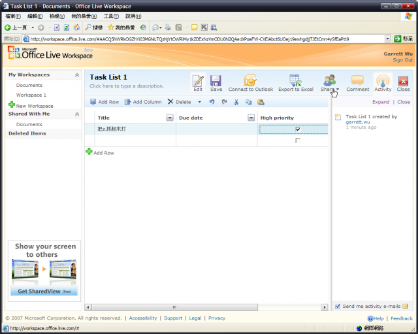Screen dimensions: 418x334
Task: Open the Comment bubble icon
Action: (357, 80)
